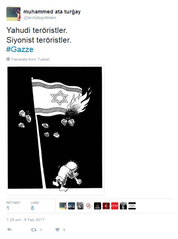Open the 1:25 pm - 6 Feb 2017 timestamp
Screen dimensions: 178x239
pyautogui.click(x=25, y=220)
